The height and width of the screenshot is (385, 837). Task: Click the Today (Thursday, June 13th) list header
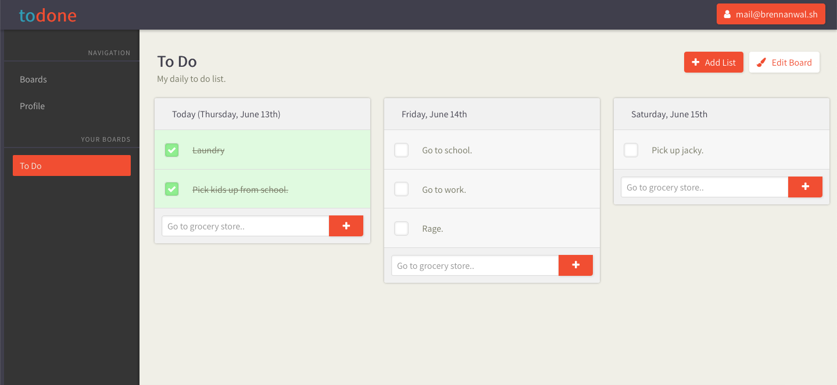click(262, 114)
